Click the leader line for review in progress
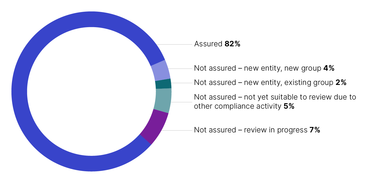This screenshot has width=389, height=183. click(x=177, y=130)
